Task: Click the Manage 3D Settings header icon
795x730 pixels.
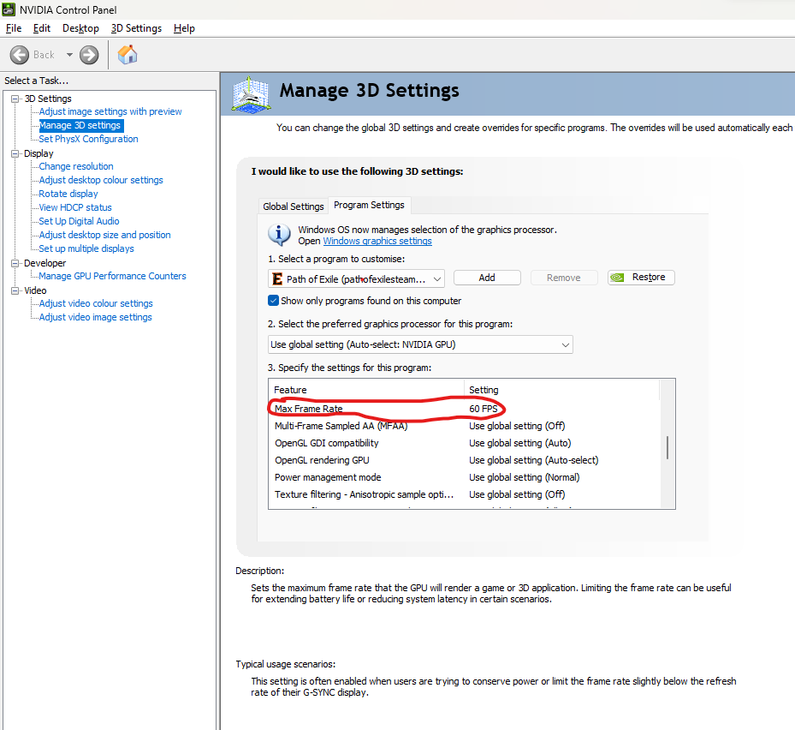Action: point(251,94)
